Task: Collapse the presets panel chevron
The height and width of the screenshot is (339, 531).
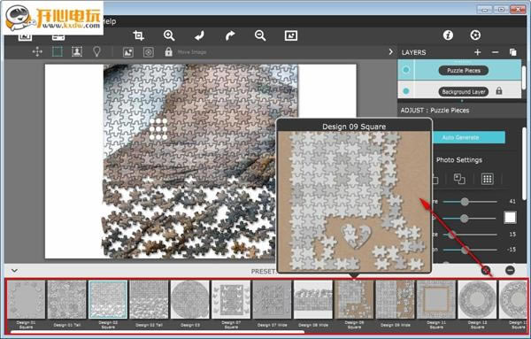Action: (x=14, y=271)
